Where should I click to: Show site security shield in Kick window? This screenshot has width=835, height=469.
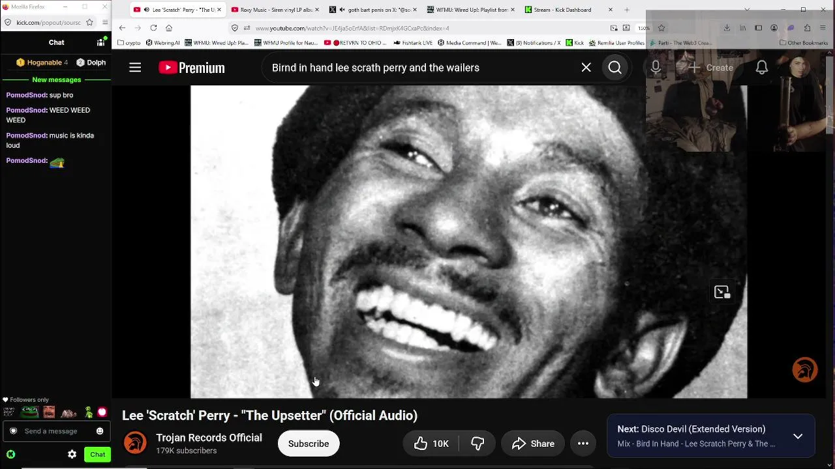pos(7,22)
